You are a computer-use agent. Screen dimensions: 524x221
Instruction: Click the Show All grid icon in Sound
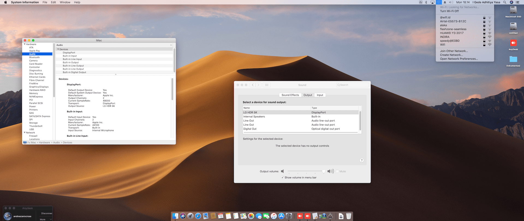tap(267, 85)
